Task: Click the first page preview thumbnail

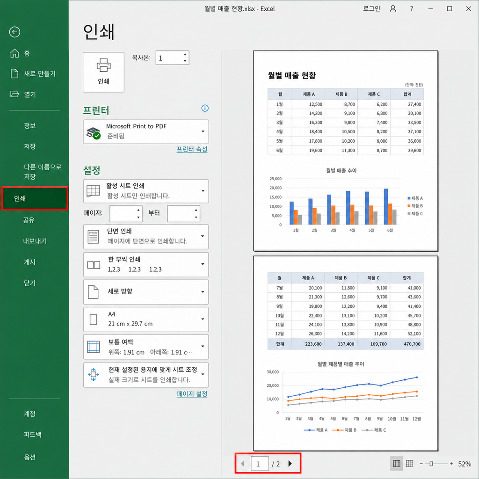Action: pyautogui.click(x=346, y=151)
